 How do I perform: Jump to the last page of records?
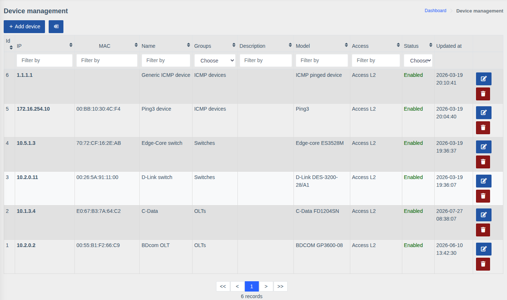click(x=281, y=286)
